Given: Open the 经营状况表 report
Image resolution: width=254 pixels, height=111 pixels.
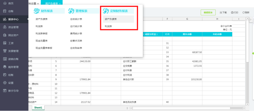Looking at the screenshot, I should point(76,41).
